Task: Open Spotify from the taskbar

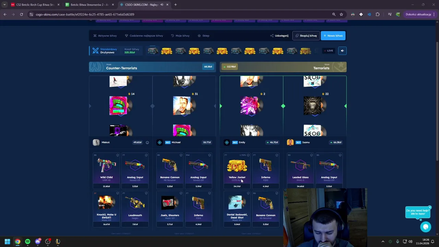Action: coord(27,242)
